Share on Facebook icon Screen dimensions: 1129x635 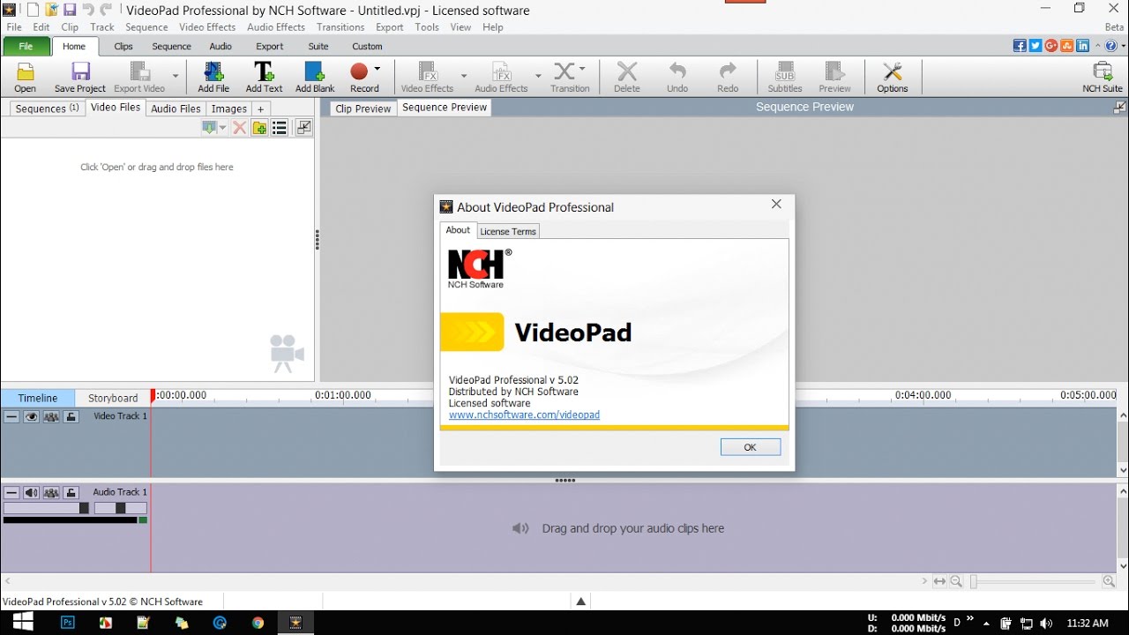click(1020, 46)
